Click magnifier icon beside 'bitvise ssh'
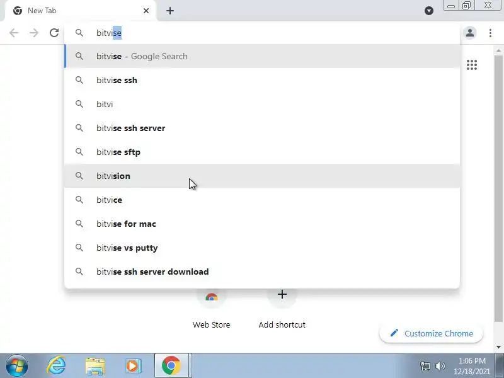 79,80
